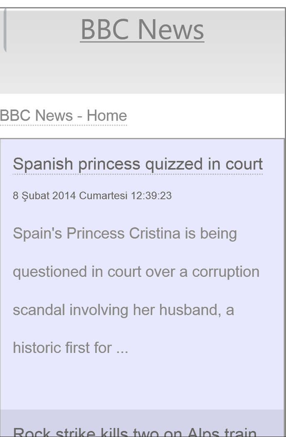The width and height of the screenshot is (286, 437).
Task: Open the Rock strike kills two headline
Action: tap(135, 432)
